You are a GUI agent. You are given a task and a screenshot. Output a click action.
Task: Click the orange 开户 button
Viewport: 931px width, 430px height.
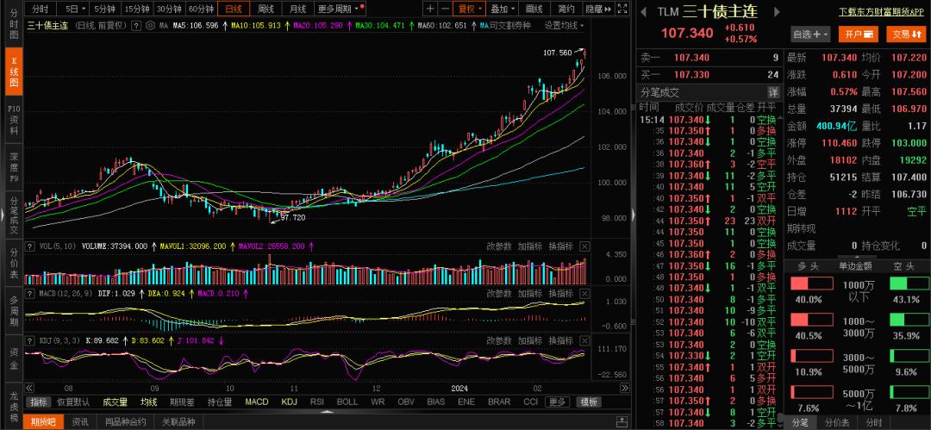point(855,34)
